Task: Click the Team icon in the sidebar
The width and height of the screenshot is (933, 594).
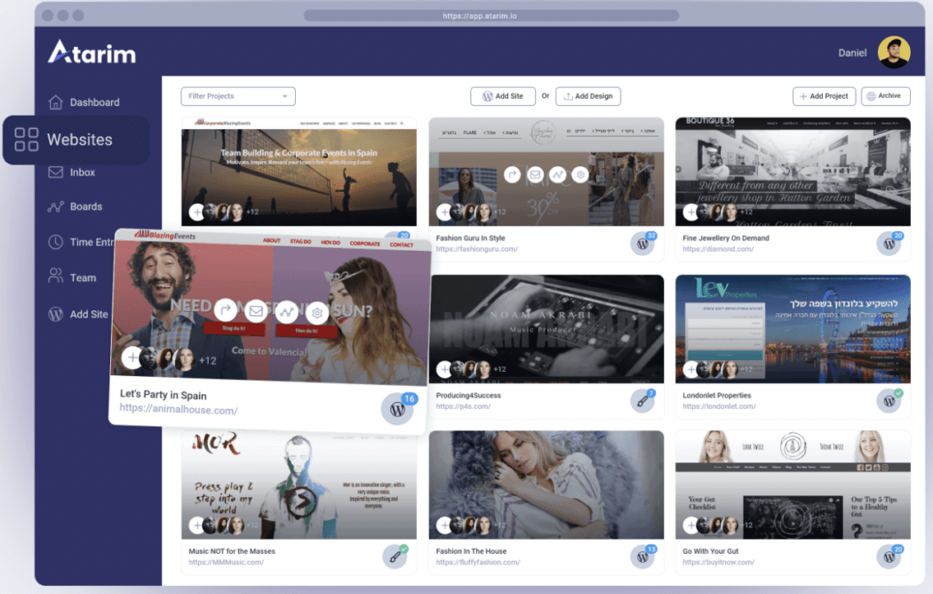Action: click(55, 277)
